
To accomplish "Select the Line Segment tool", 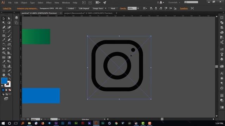I will [9, 31].
